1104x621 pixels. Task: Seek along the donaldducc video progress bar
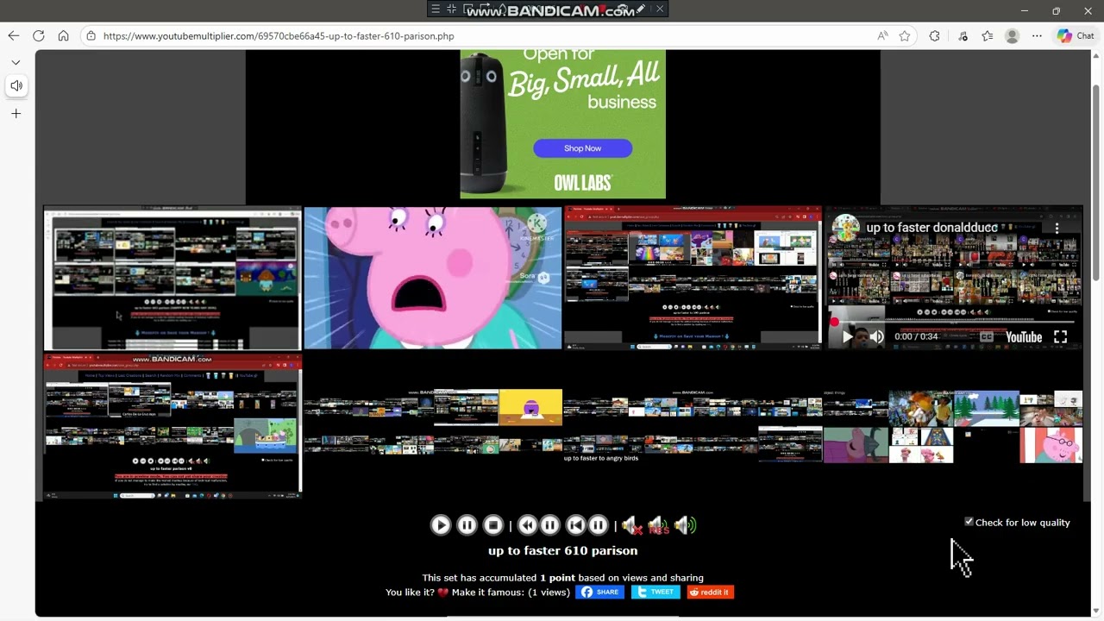[x=954, y=323]
